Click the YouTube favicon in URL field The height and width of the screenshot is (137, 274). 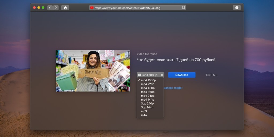tap(92, 8)
